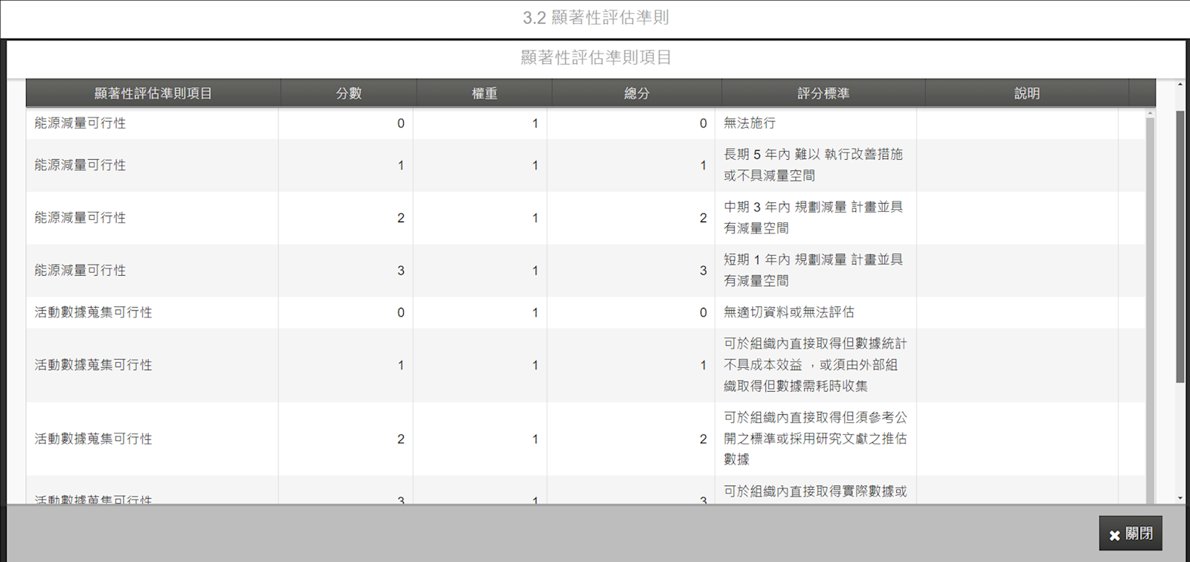Click the 顯著性評估準則項目 panel title
Screen dimensions: 1190x562
click(x=596, y=58)
